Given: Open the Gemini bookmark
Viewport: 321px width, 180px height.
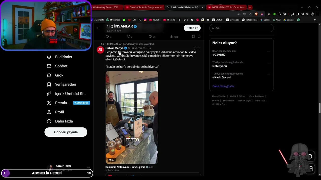Looking at the screenshot, I should tap(265, 20).
